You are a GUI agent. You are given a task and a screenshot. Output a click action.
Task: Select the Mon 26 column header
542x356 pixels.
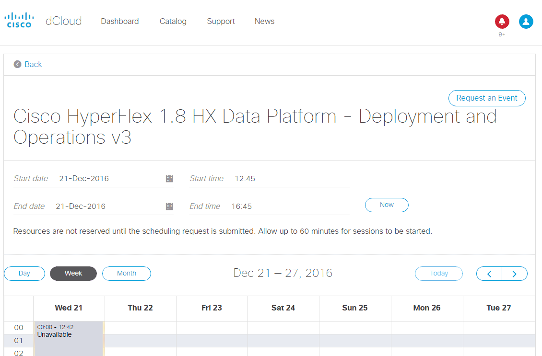tap(427, 308)
